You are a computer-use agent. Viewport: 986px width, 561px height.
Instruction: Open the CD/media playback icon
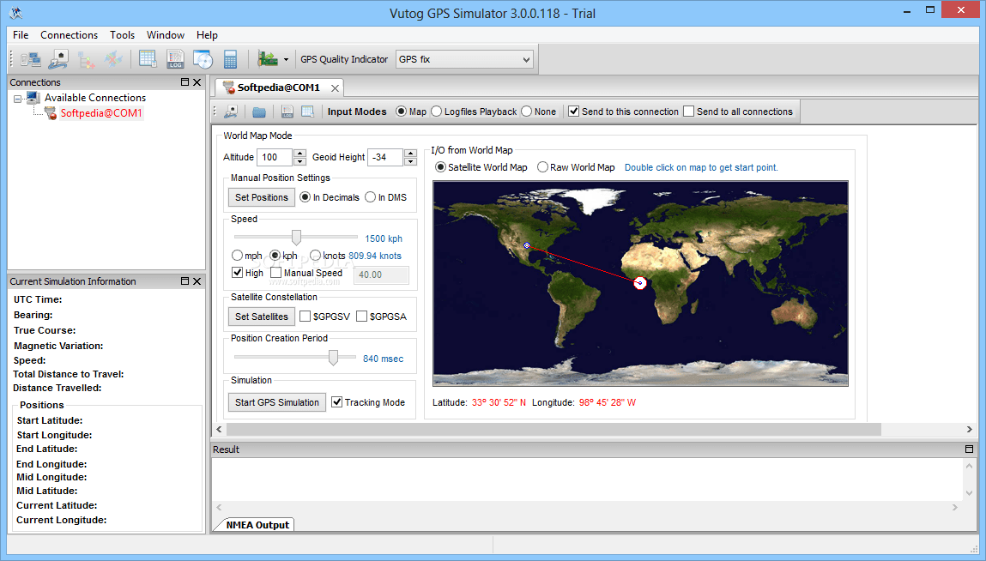point(203,59)
